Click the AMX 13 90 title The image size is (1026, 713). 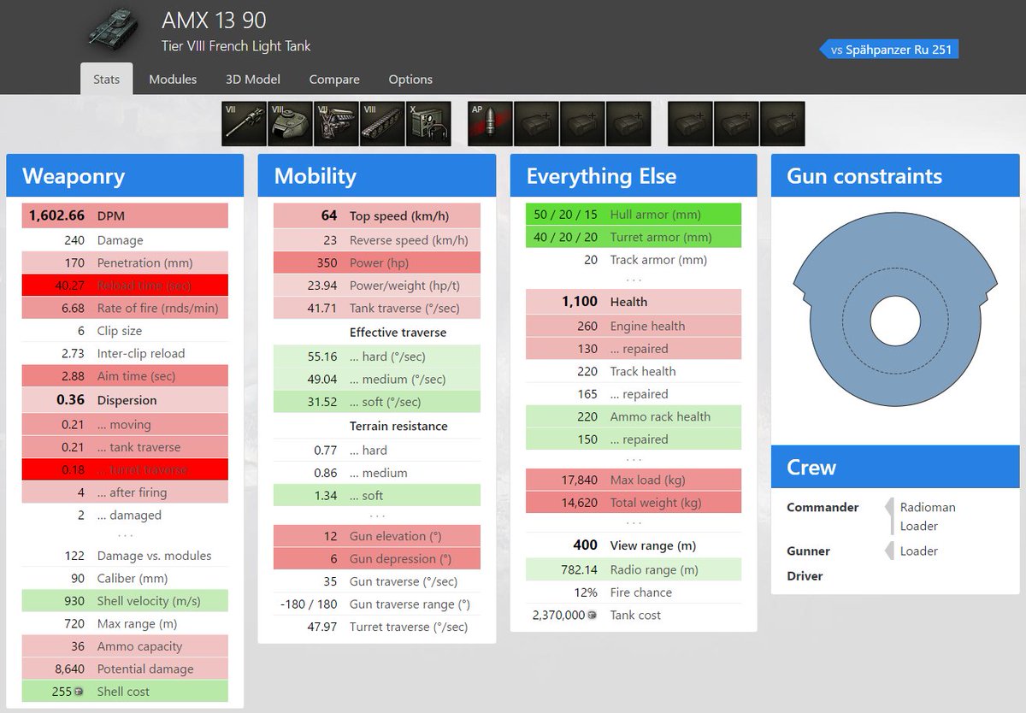point(214,21)
